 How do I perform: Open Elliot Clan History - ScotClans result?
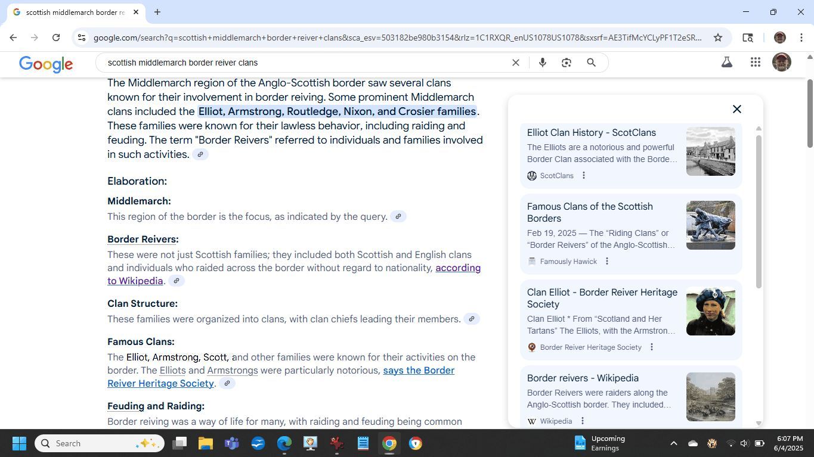pyautogui.click(x=591, y=133)
